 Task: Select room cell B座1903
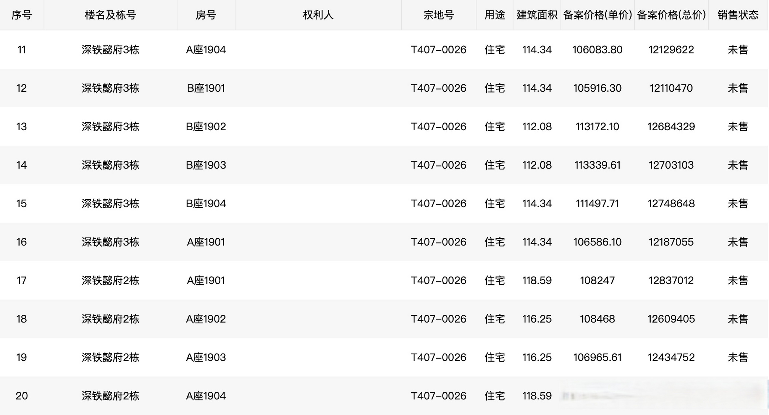[x=206, y=165]
